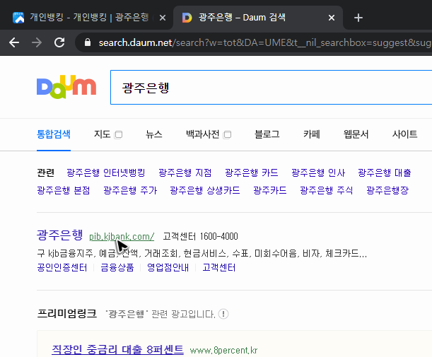View site security via the padlock icon
Viewport: 432px width, 357px height.
coord(88,42)
